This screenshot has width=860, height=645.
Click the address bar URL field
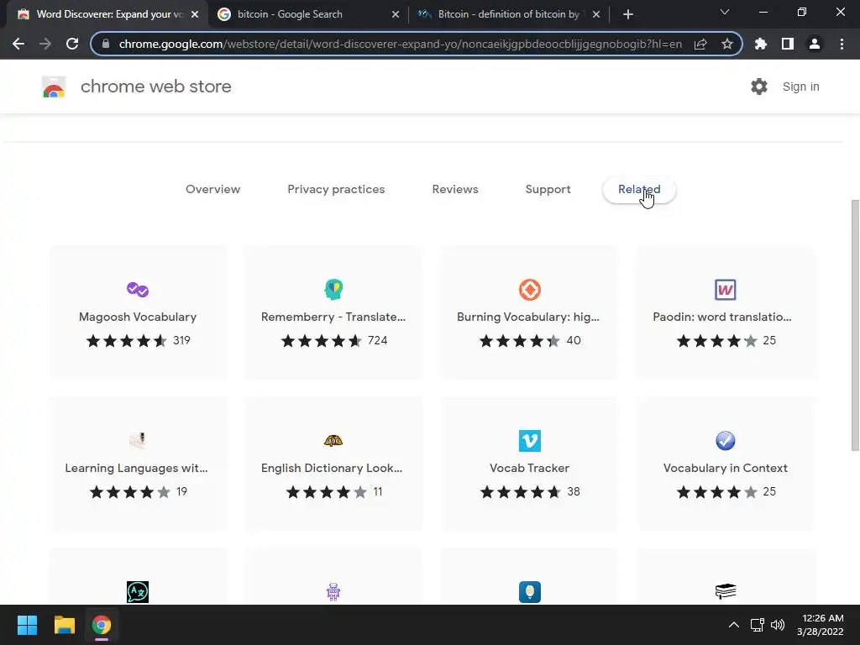401,44
